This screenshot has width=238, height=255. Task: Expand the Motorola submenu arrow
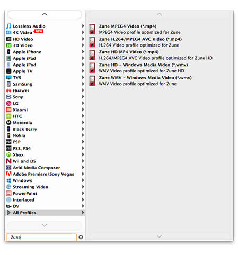[x=83, y=122]
